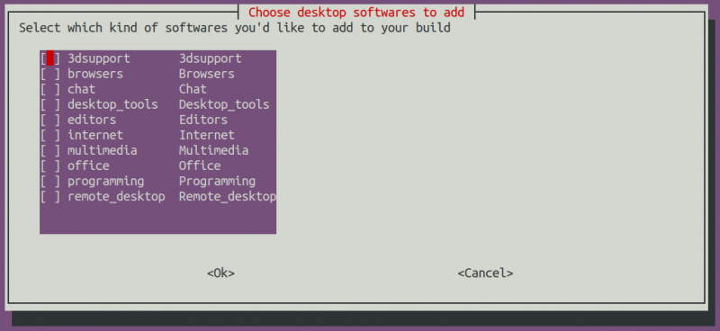Image resolution: width=720 pixels, height=331 pixels.
Task: Click the lowercase 'browsers' tag text
Action: 95,74
